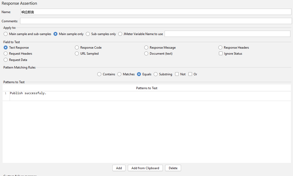The height and width of the screenshot is (176, 293).
Task: Select Main sample only radio button
Action: (x=55, y=34)
